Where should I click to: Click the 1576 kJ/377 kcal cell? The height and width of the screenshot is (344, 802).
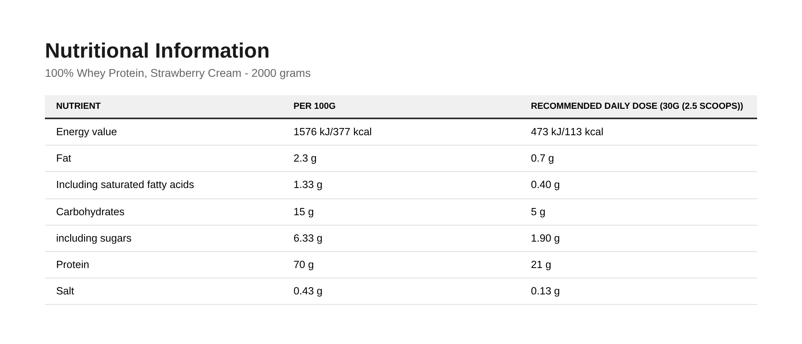(332, 132)
